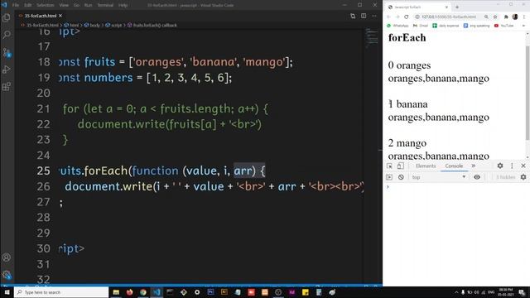Activate DevTools inspect element picker

pyautogui.click(x=389, y=166)
